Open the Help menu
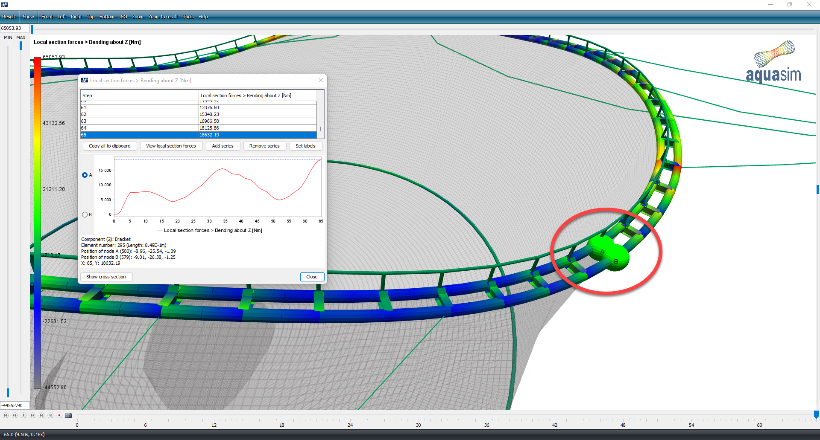 point(203,17)
